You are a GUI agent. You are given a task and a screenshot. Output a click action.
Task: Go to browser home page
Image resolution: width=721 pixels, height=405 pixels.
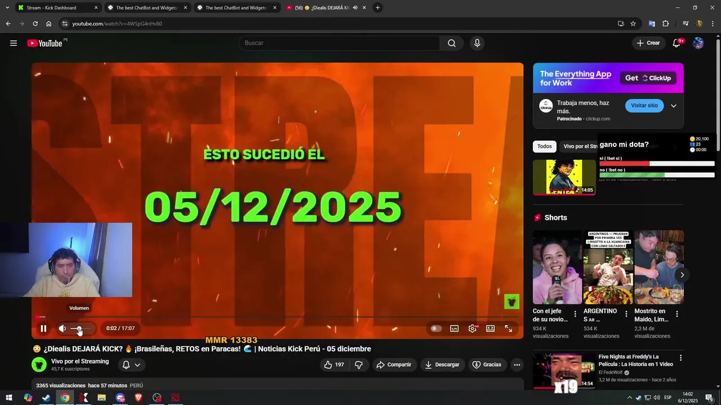click(x=49, y=24)
